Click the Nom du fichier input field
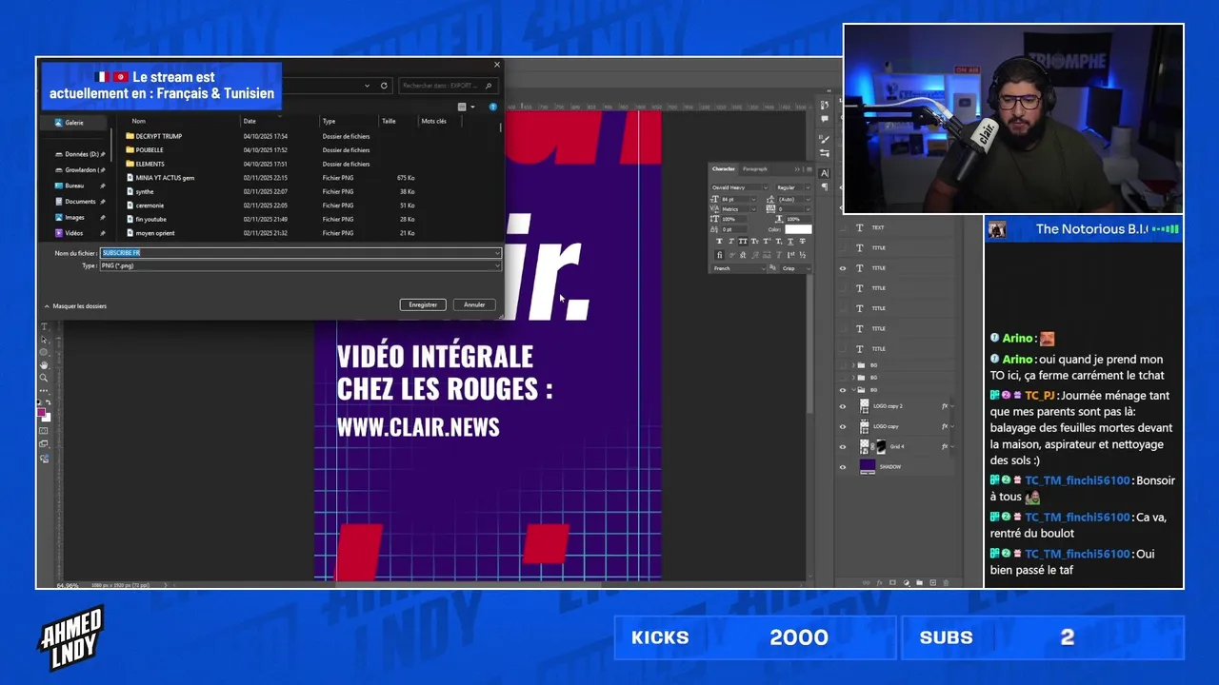 tap(301, 253)
